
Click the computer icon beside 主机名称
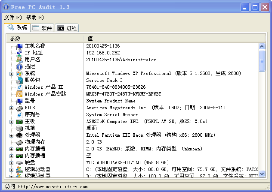click(19, 46)
